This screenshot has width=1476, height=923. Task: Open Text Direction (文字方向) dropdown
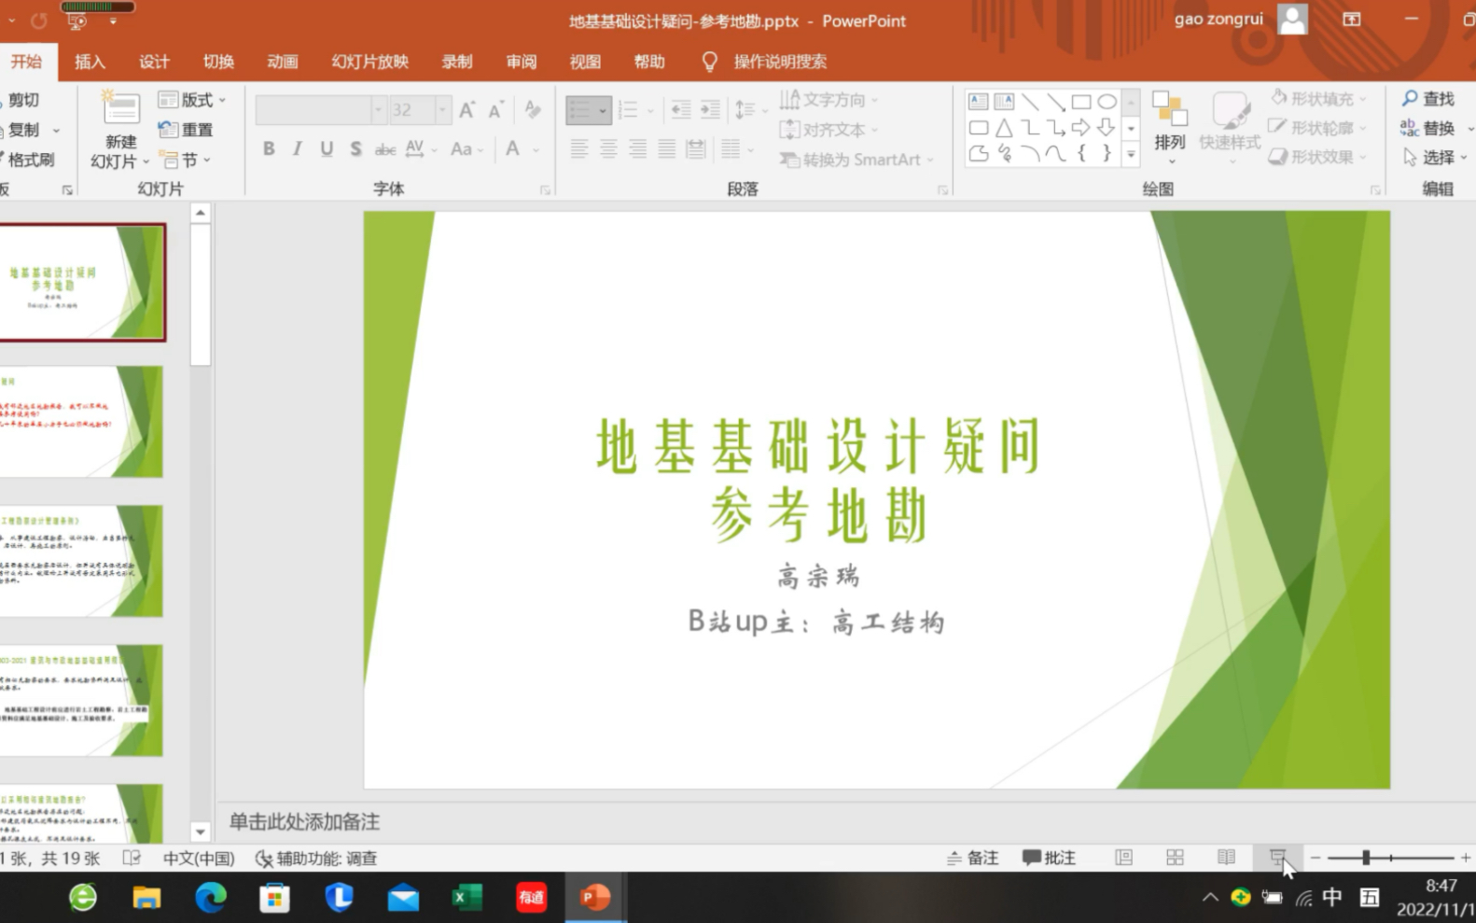tap(829, 99)
